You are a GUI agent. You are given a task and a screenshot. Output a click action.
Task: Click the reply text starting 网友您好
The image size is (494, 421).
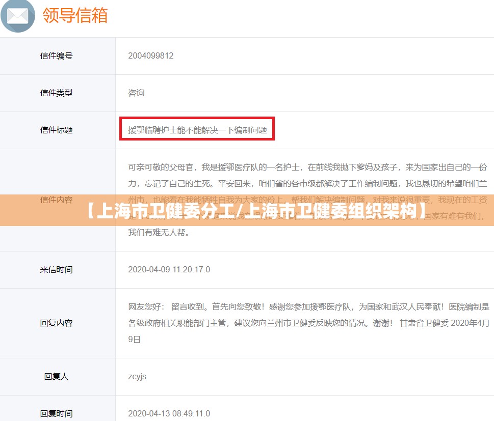click(306, 307)
